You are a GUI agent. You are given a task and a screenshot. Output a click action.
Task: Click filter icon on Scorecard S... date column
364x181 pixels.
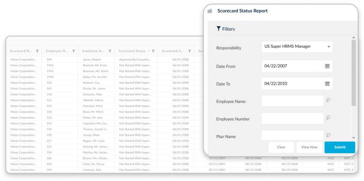pos(190,51)
